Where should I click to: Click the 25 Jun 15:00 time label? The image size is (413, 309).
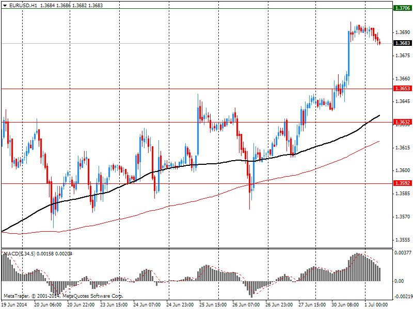pyautogui.click(x=213, y=304)
